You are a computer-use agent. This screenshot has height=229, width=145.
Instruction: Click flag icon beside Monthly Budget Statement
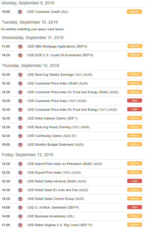point(20,145)
